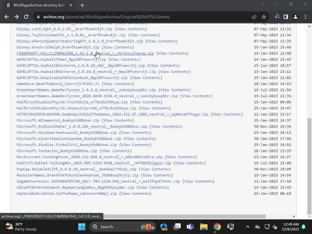
Task: Download DumbWaystoDie2TheGames zip file
Action: tap(112, 115)
